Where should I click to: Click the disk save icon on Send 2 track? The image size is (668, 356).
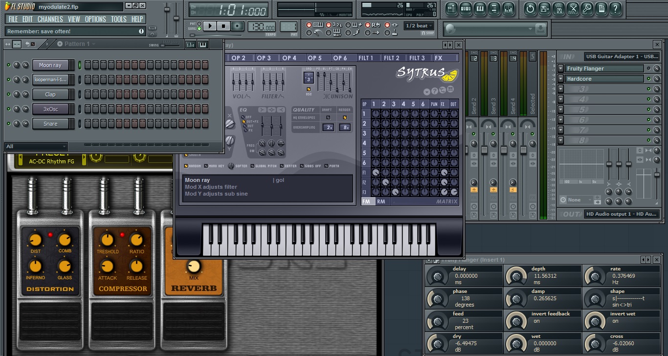tap(474, 215)
